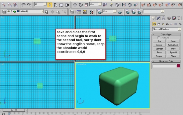Click the Use Pivot Point Center icon
183x115 pixels.
pyautogui.click(x=105, y=5)
